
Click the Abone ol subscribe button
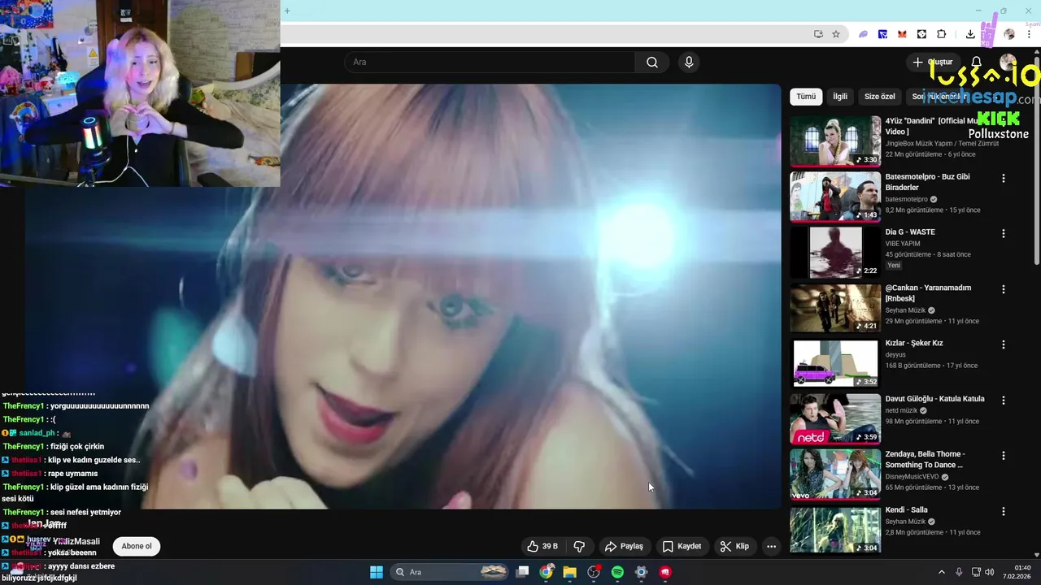click(x=137, y=546)
